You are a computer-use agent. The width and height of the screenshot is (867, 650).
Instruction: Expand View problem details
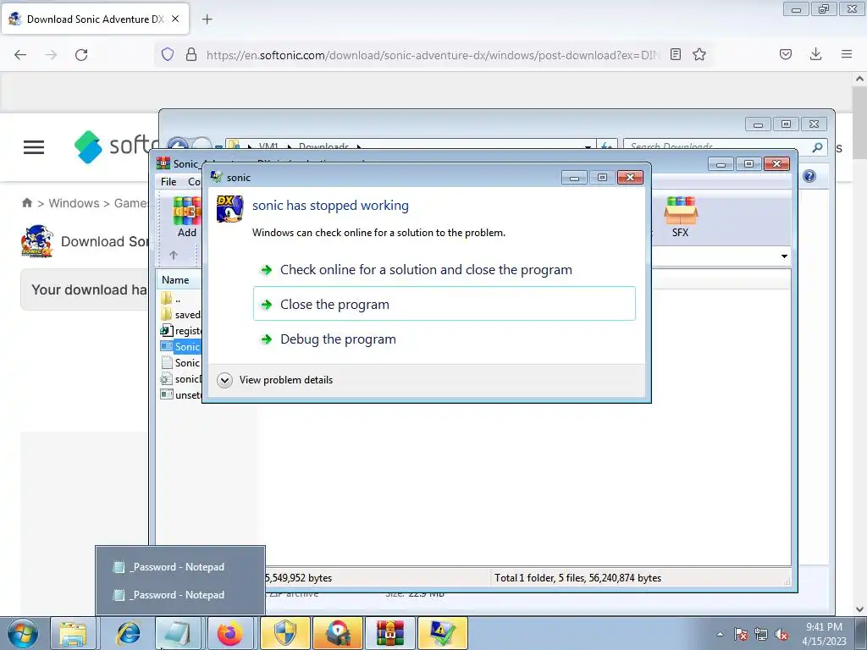275,380
